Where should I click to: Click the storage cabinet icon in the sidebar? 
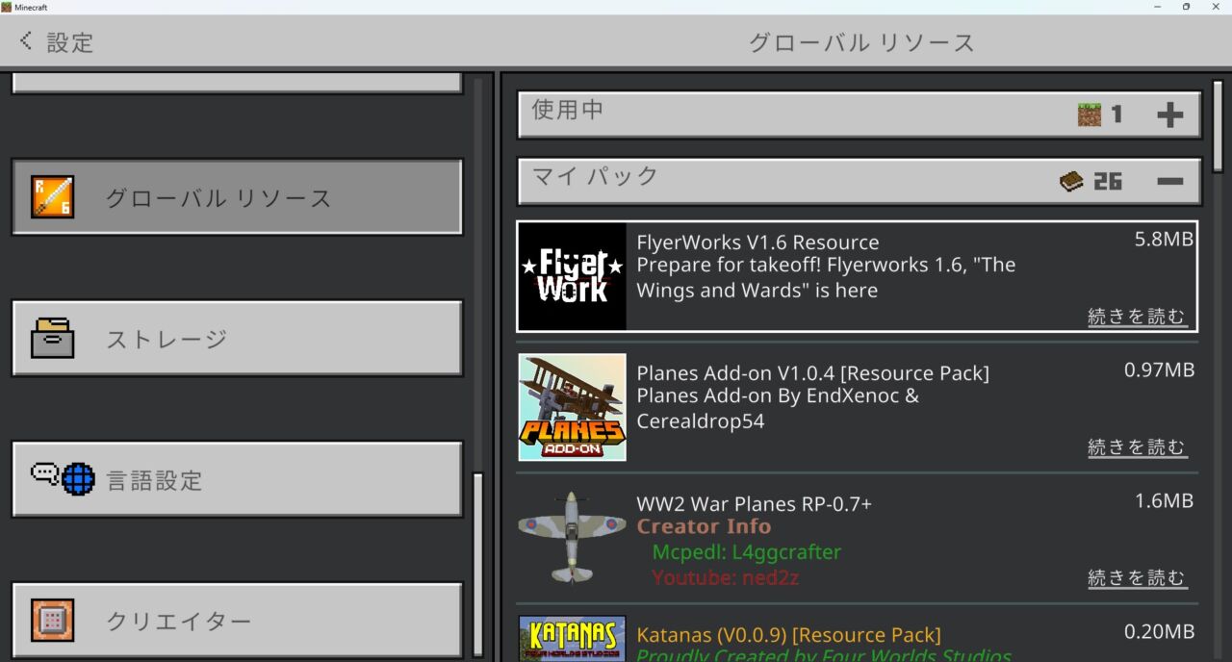53,338
